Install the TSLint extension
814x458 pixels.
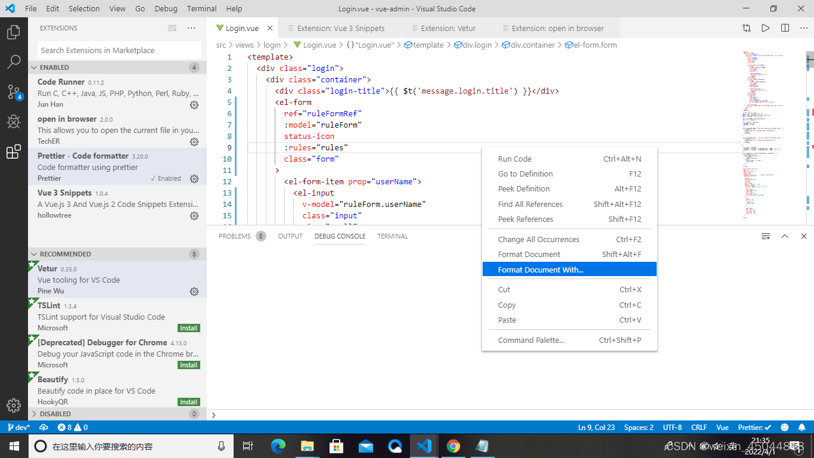click(x=189, y=328)
